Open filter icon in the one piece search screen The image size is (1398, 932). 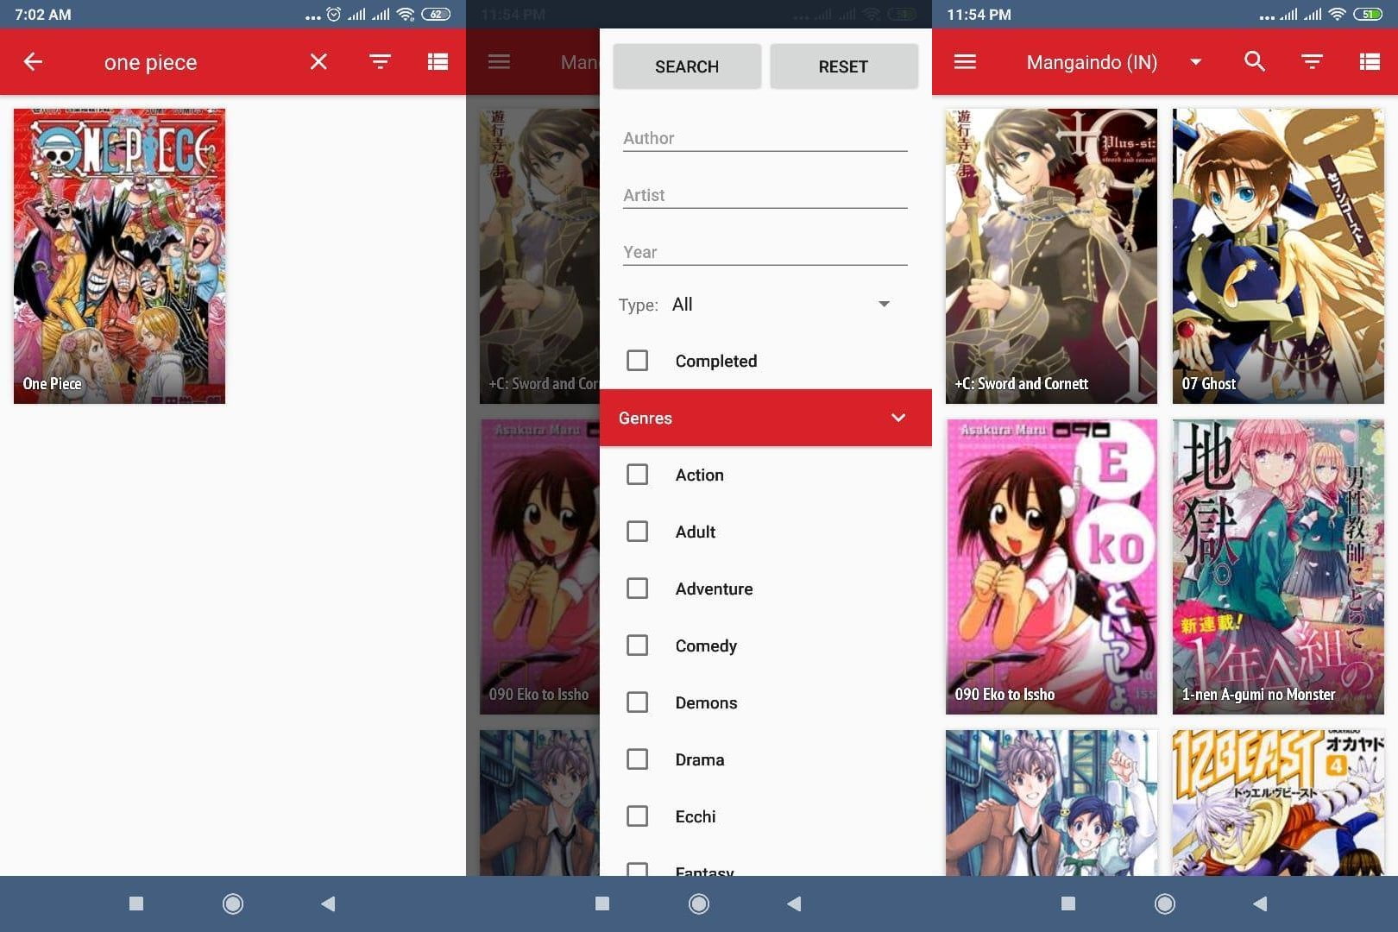click(x=380, y=61)
